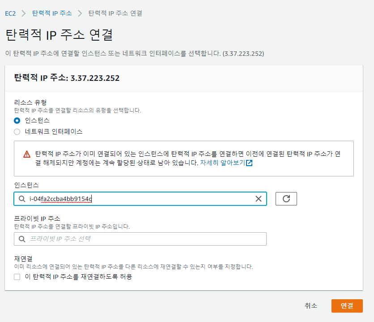Open the 프라이빗 IP 주소 선택 field
Image resolution: width=374 pixels, height=322 pixels.
point(140,239)
